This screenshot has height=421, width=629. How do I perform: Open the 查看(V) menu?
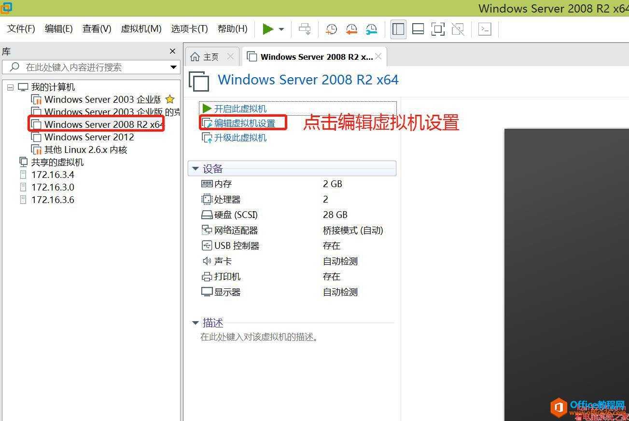(97, 29)
